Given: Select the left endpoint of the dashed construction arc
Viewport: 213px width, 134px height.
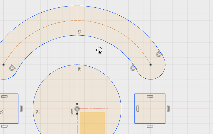Looking at the screenshot, I should pyautogui.click(x=4, y=65).
